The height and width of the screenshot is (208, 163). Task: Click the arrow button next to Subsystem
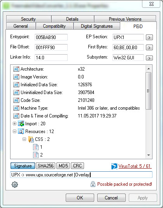coord(149,58)
